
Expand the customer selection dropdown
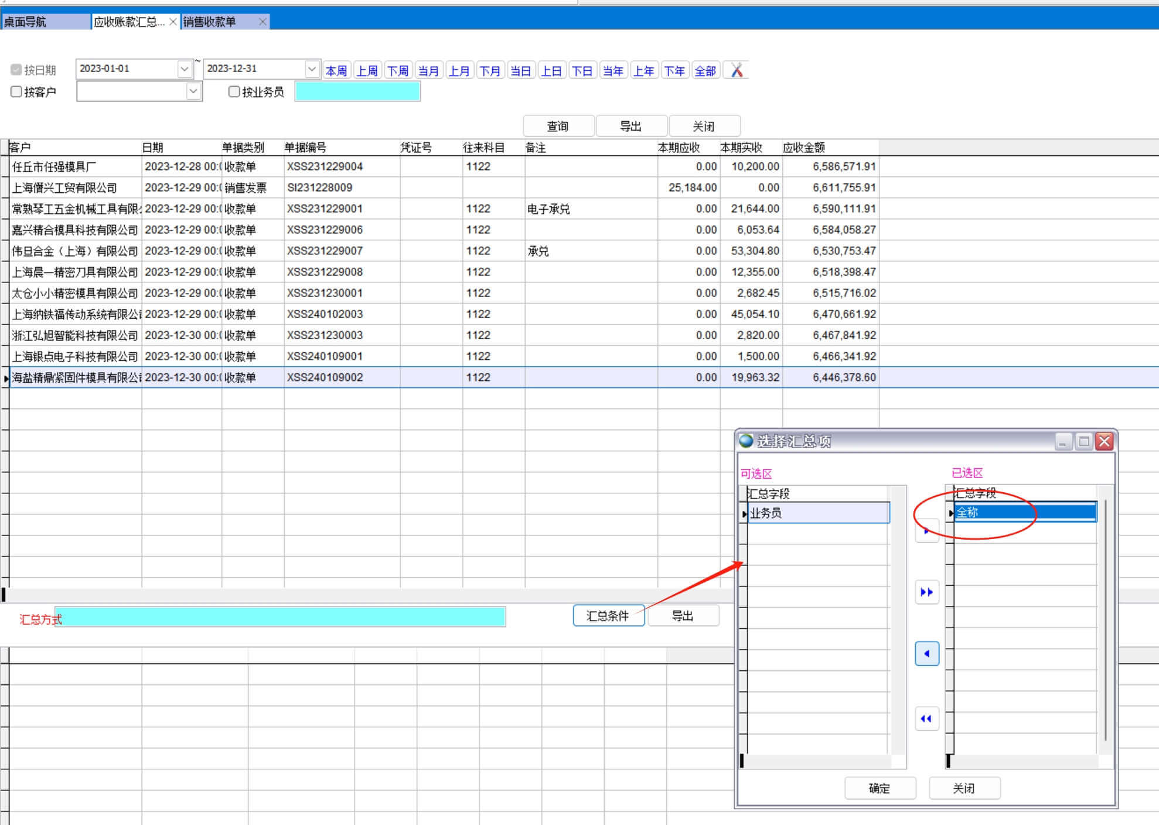[193, 91]
